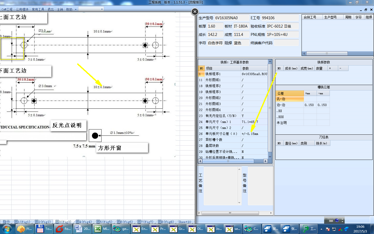The width and height of the screenshot is (374, 234).
Task: Select row 28 叠层块数
Action: click(233, 146)
